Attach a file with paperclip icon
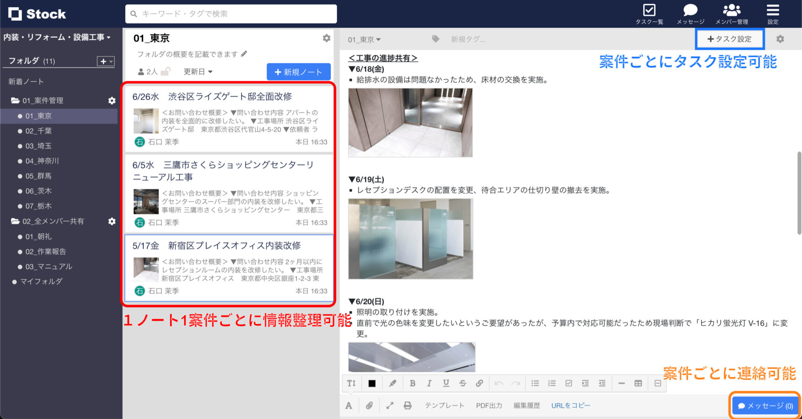Viewport: 802px width, 419px height. 369,405
